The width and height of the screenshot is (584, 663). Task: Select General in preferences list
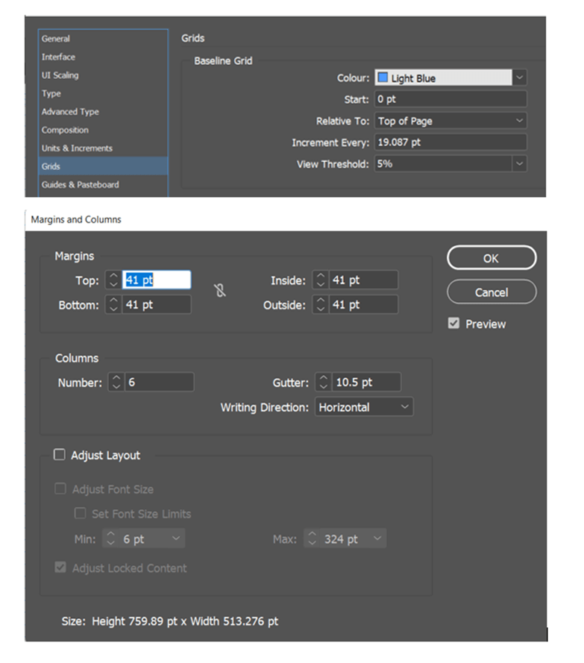tap(103, 39)
